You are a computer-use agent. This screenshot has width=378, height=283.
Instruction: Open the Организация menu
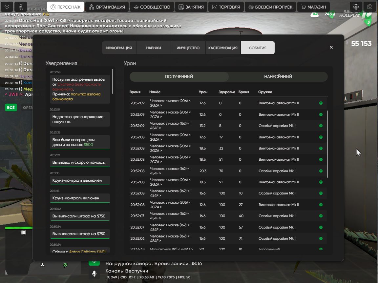107,7
